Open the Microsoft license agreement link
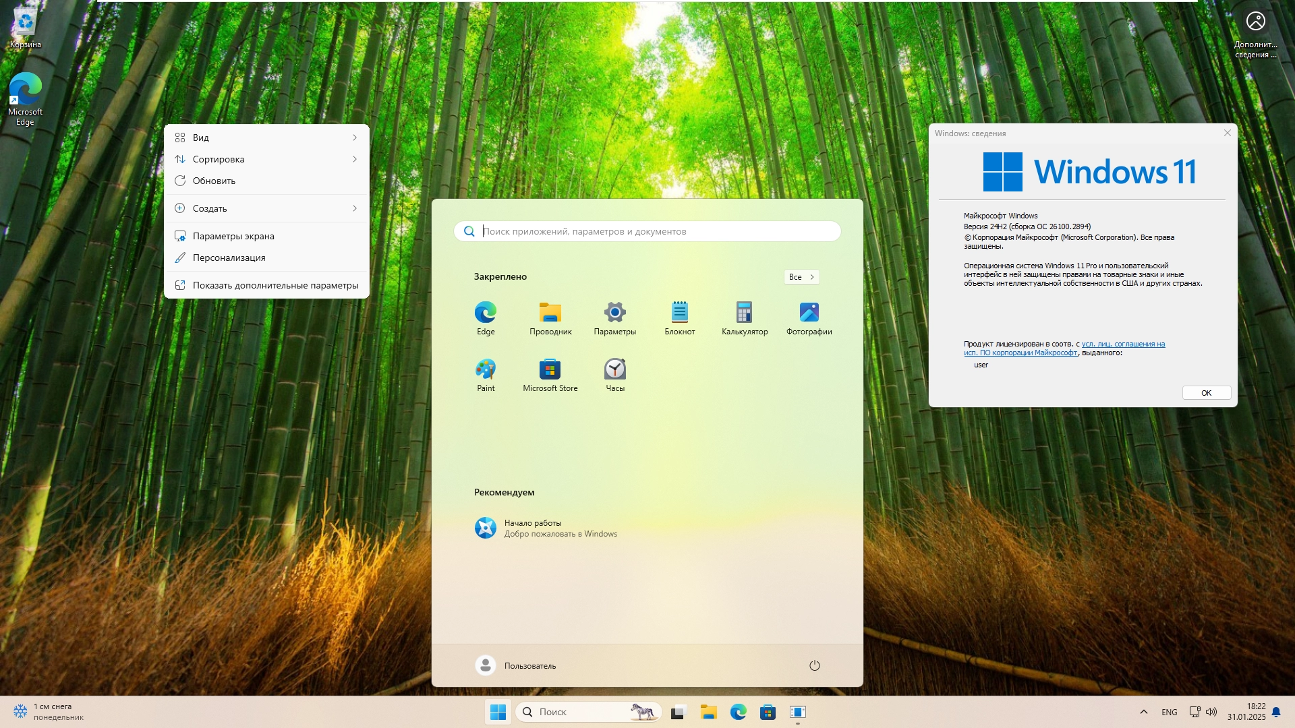 (x=1123, y=344)
